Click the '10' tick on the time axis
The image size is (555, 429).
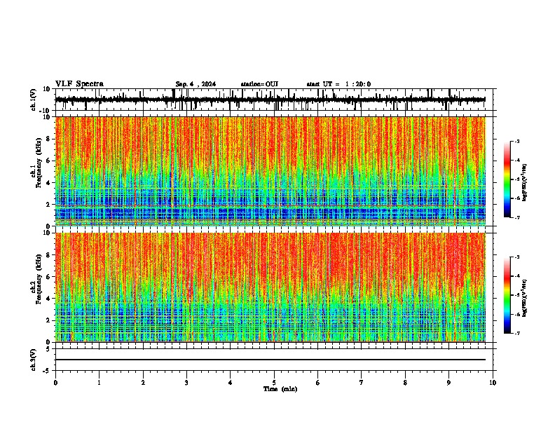pyautogui.click(x=493, y=383)
